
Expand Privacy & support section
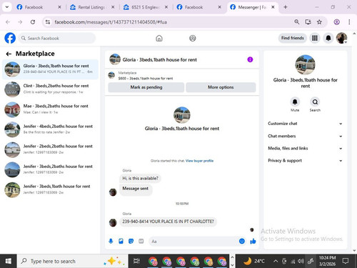tap(305, 161)
